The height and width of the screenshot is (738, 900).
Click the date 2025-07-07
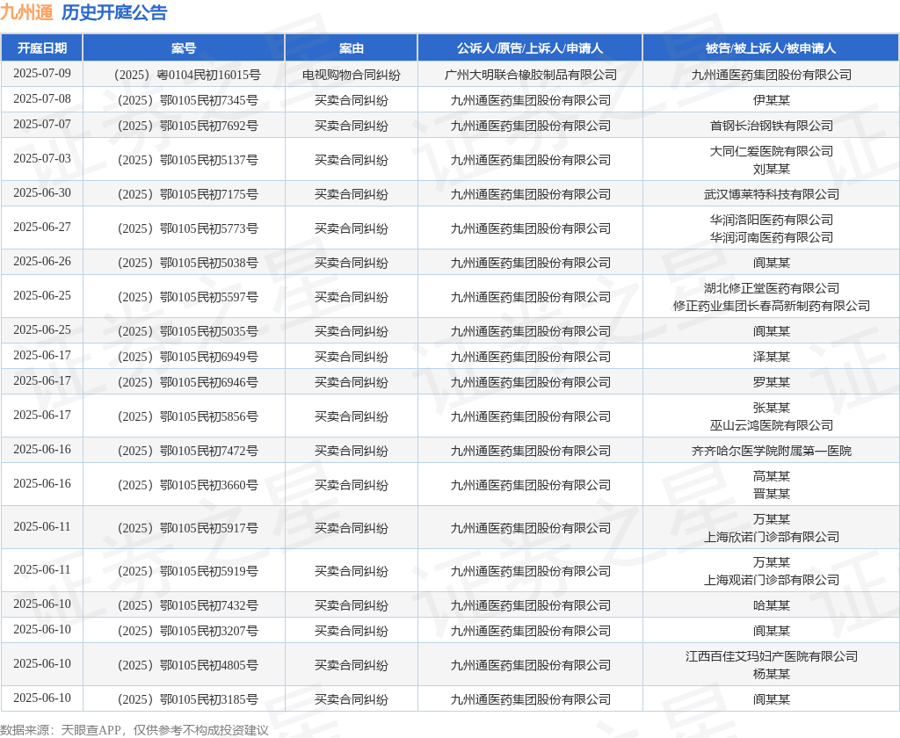click(42, 124)
